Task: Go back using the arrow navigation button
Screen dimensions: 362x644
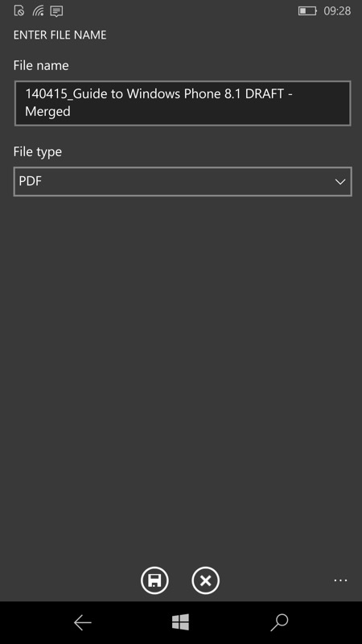Action: point(83,622)
